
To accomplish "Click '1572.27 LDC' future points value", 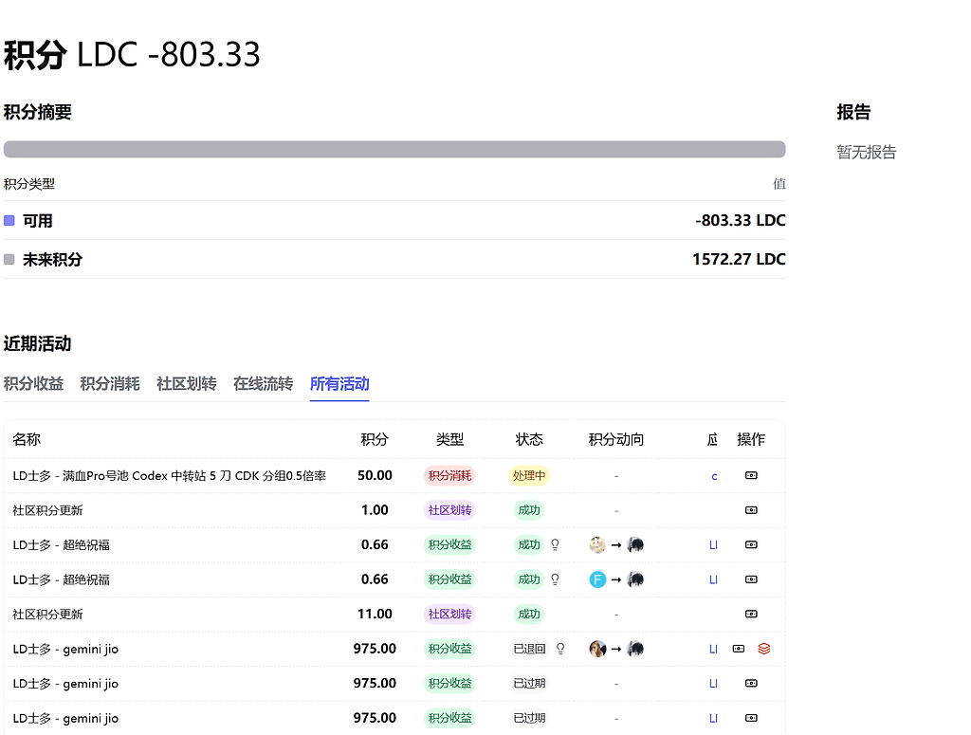I will click(x=739, y=260).
